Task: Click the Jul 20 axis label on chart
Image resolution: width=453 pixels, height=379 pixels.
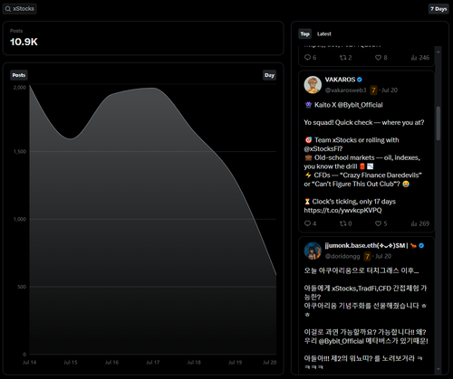Action: [x=269, y=363]
